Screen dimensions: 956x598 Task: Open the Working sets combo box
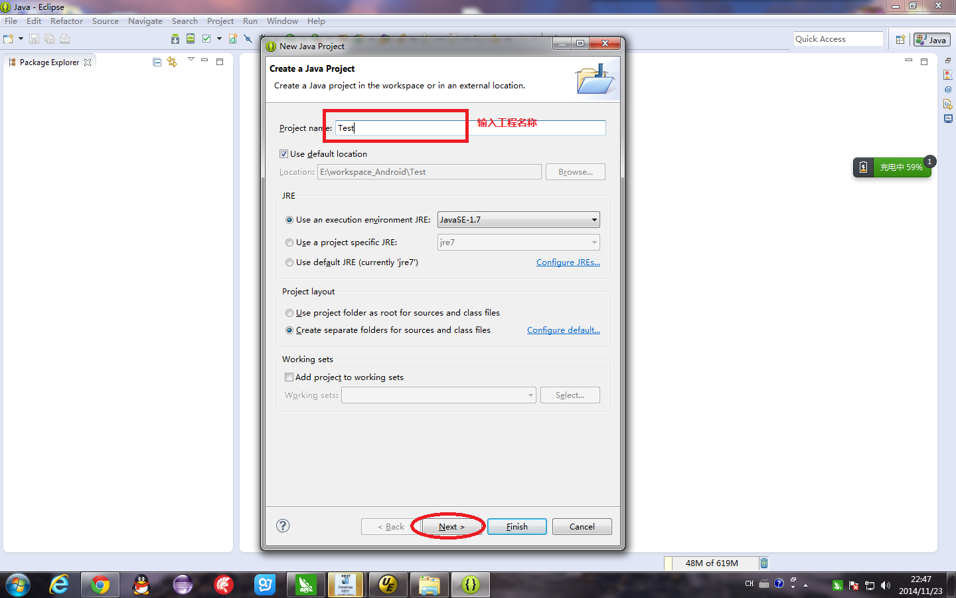click(439, 395)
